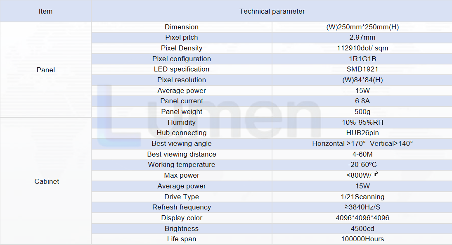Click the Refresh frequency label
The image size is (452, 245).
click(x=182, y=207)
